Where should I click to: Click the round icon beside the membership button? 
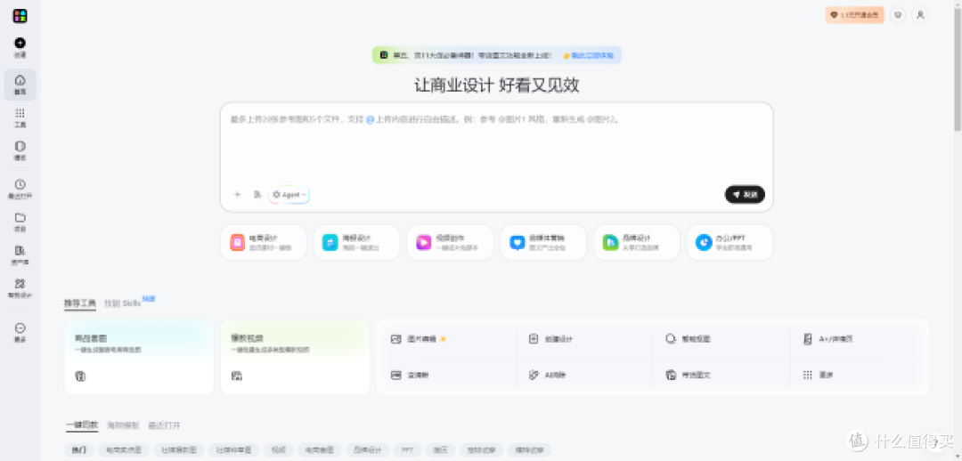click(898, 15)
